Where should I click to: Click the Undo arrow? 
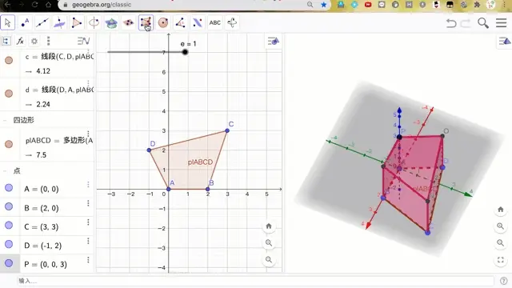451,23
